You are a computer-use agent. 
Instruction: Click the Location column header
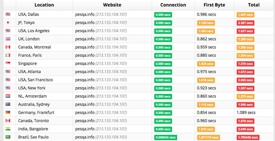pos(44,5)
